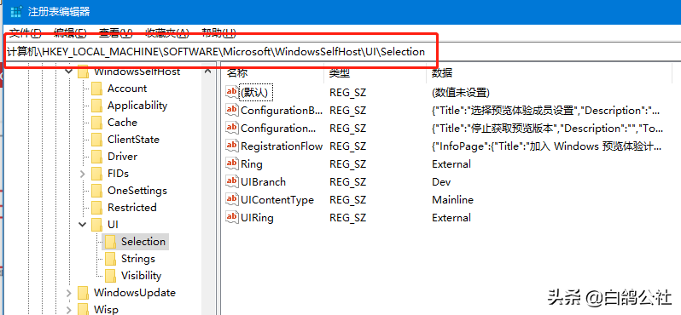Click the string icon beside UIBranch
This screenshot has width=681, height=315.
tap(232, 181)
